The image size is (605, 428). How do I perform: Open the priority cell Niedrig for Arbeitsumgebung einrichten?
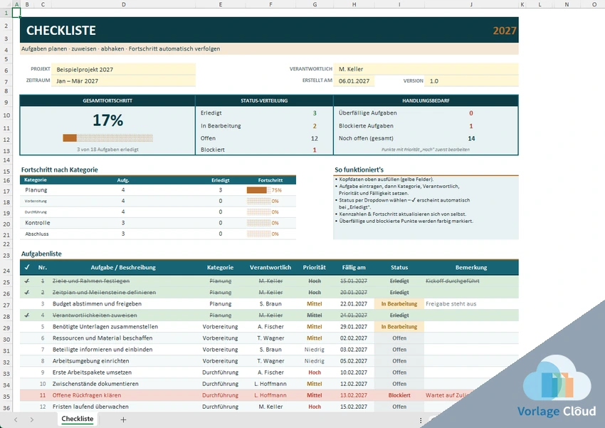click(315, 361)
